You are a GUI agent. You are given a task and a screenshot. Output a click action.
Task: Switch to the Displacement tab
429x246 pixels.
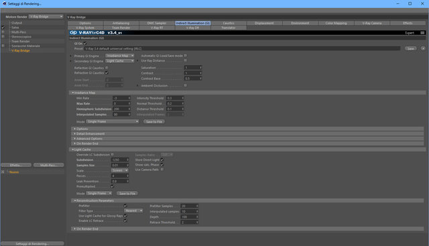tap(264, 23)
